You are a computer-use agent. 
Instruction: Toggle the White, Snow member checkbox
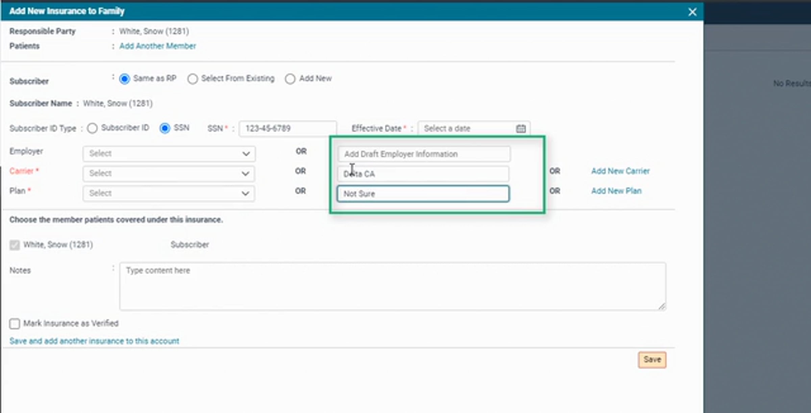(15, 245)
